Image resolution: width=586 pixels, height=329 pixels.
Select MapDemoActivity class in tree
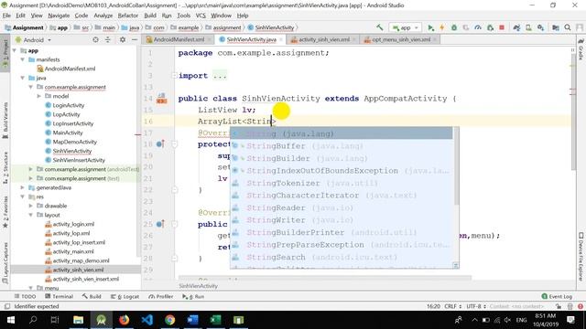[x=71, y=142]
